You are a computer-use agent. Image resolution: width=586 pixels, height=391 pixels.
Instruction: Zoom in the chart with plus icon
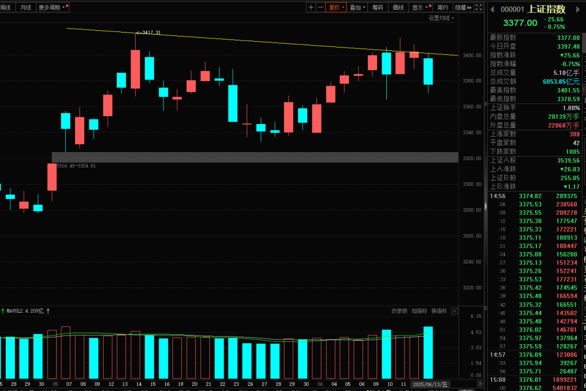click(x=311, y=7)
